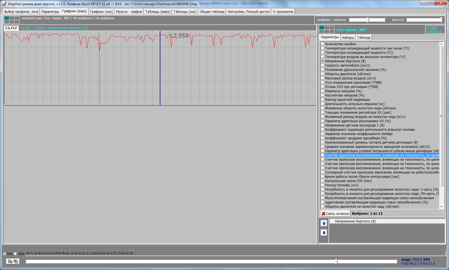Check Угол опережения зажигания (°ПКВ)
Viewport: 449px width, 270px height.
pyautogui.click(x=323, y=82)
